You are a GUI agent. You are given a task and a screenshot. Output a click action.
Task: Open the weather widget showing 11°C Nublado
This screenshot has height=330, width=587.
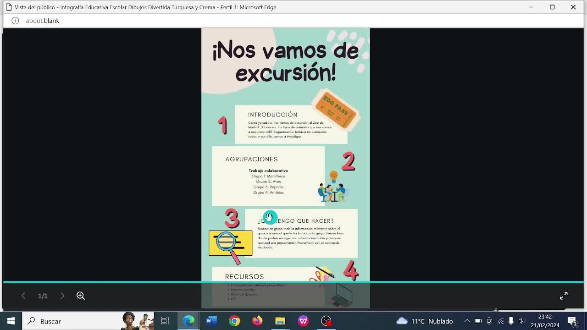pyautogui.click(x=425, y=321)
